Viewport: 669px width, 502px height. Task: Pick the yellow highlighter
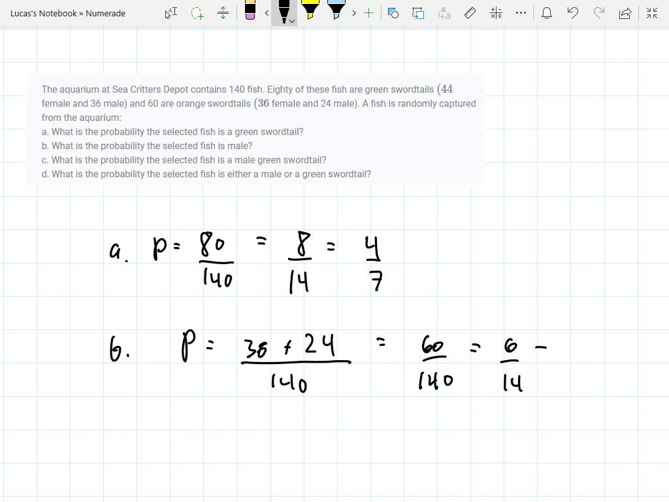(x=310, y=10)
